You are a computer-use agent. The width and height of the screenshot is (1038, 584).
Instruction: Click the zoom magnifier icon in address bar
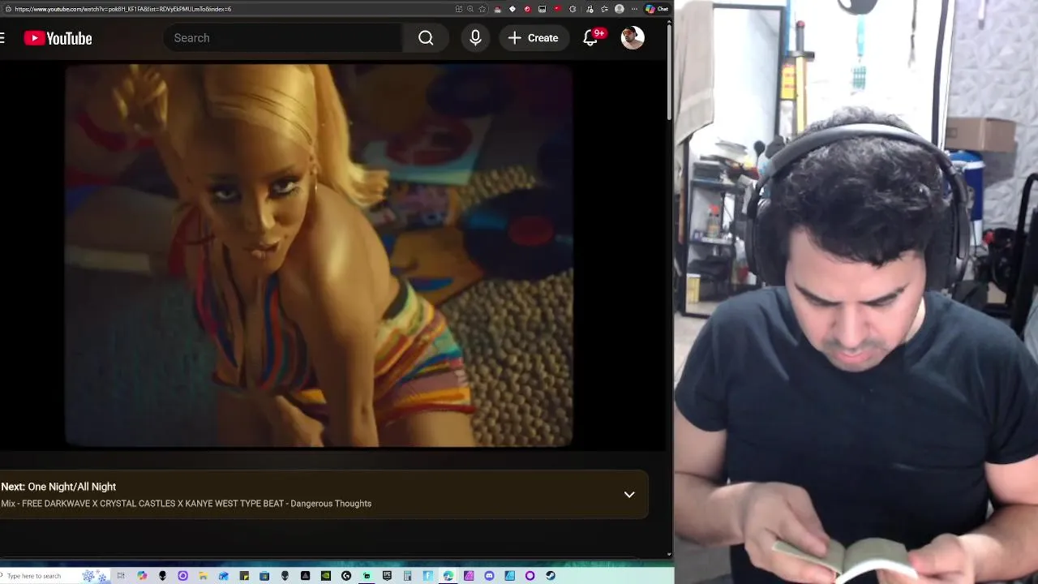pos(470,9)
